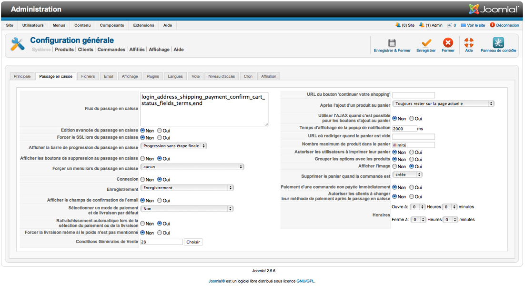
Task: Click the (1) Admin users icon
Action: coord(422,25)
